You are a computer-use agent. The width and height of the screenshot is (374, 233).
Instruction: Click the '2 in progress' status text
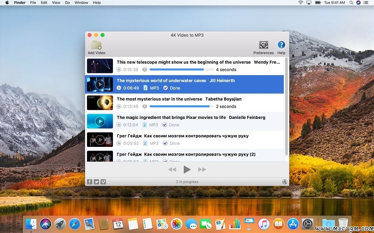[x=187, y=182]
